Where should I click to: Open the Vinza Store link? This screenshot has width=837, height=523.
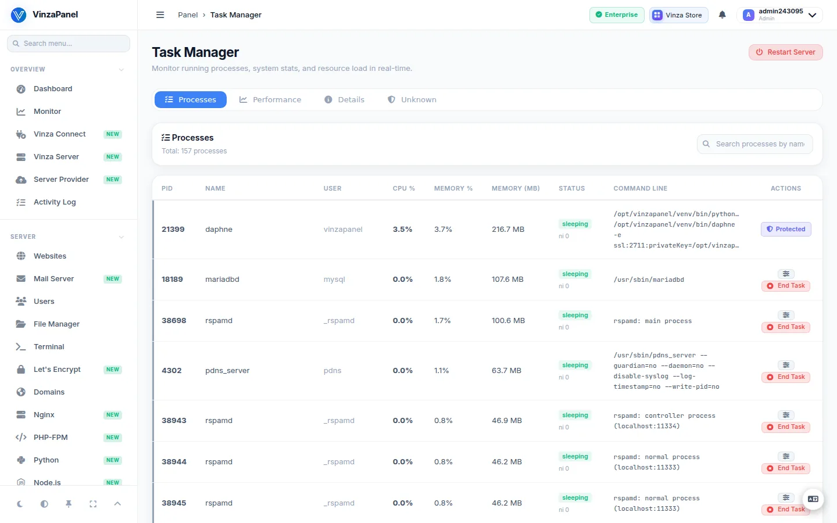pyautogui.click(x=678, y=15)
